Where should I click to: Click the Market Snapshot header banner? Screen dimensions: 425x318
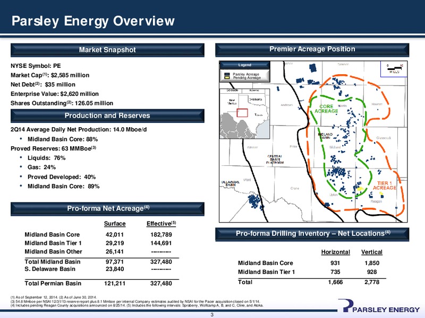(x=107, y=50)
